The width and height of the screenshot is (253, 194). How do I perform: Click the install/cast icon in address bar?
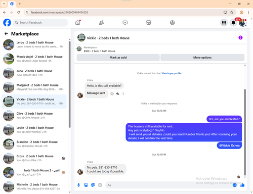tap(225, 12)
